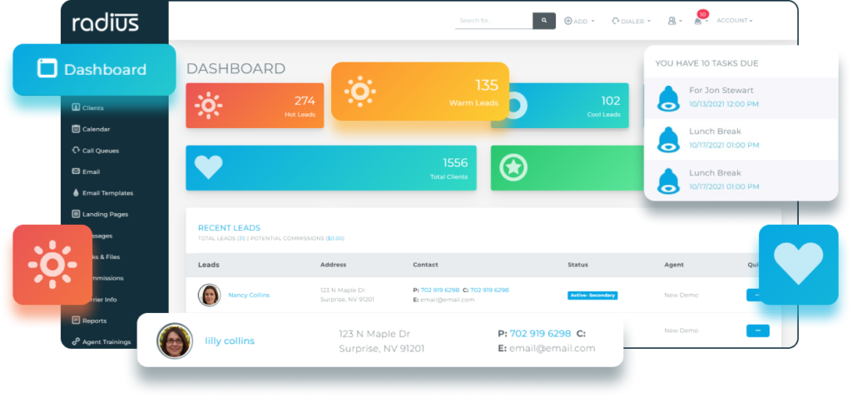Select the Hot Leads 274 card
852x398 pixels.
pyautogui.click(x=254, y=106)
